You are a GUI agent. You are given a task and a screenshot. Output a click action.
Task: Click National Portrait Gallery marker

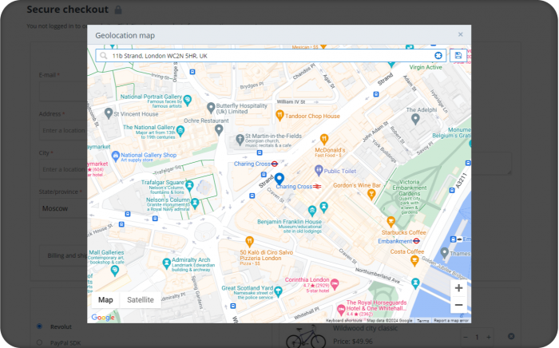[188, 100]
